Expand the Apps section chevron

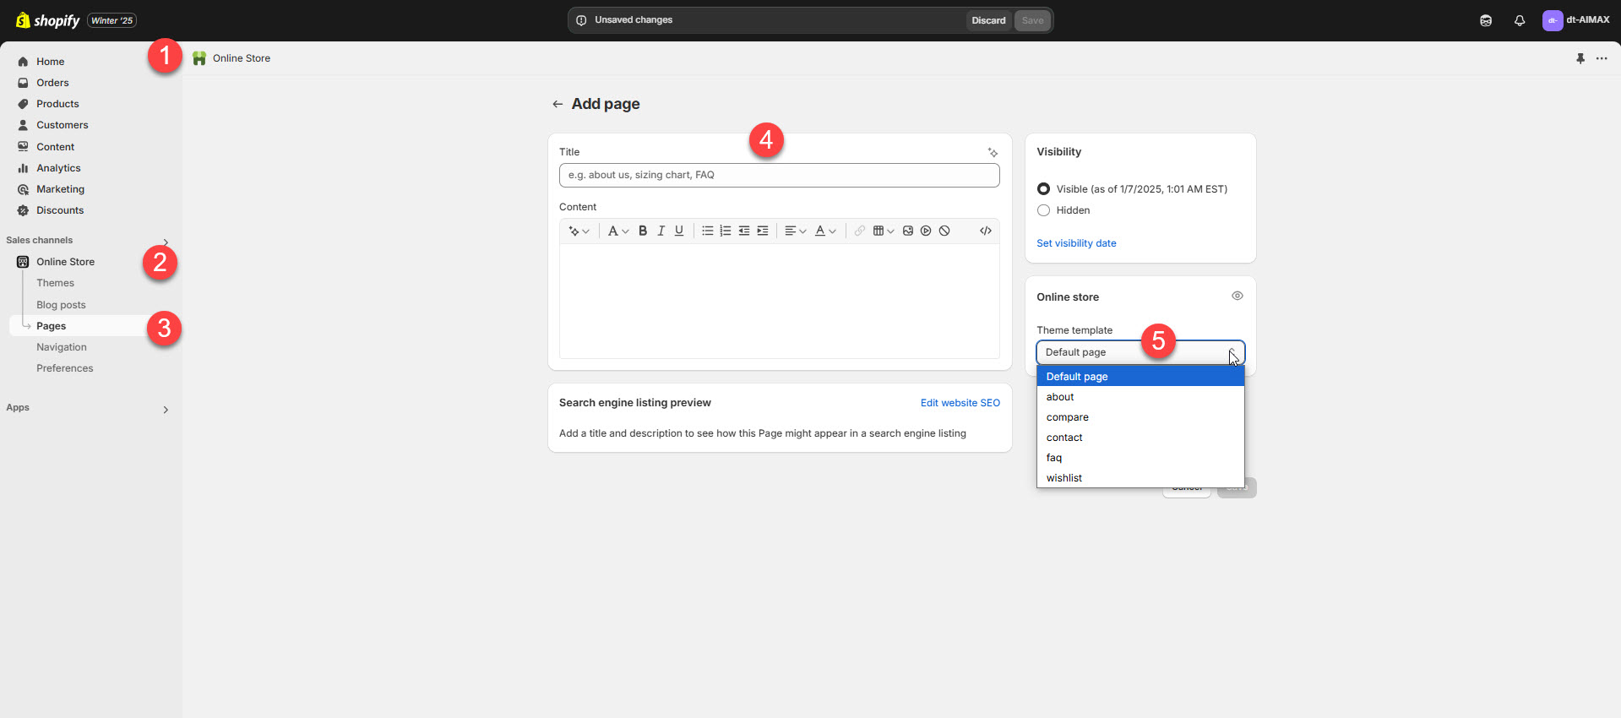tap(166, 410)
